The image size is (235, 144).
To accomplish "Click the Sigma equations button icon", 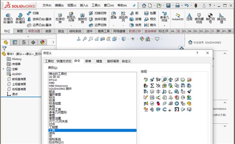I will click(x=152, y=86).
